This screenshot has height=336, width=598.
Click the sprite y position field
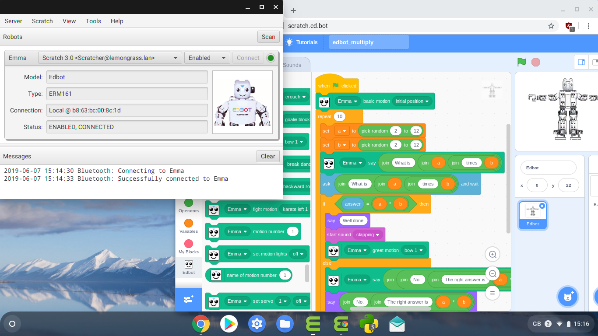568,185
